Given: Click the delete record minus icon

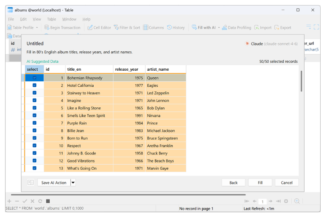Looking at the screenshot, I should pos(17,201).
